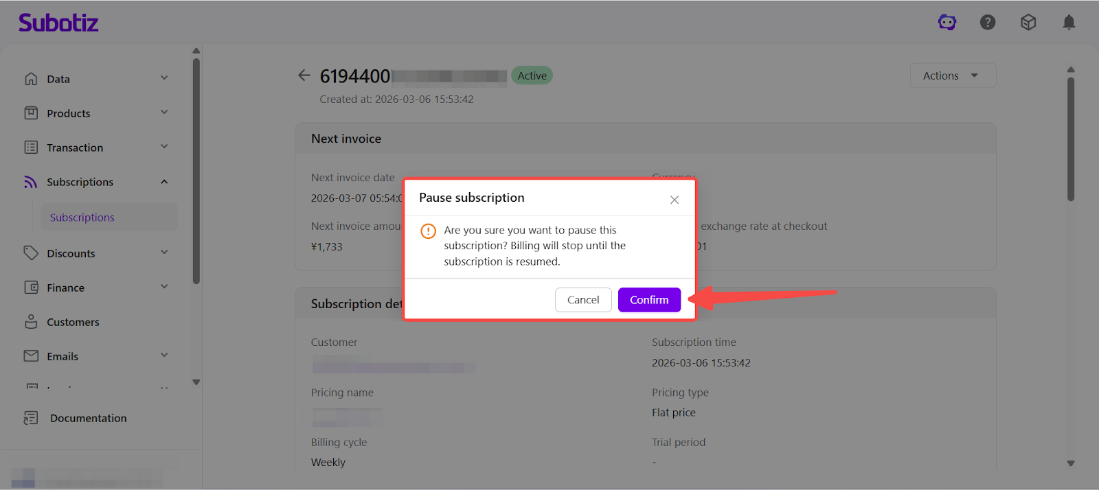Close the Pause subscription dialog with X
1099x490 pixels.
click(674, 200)
